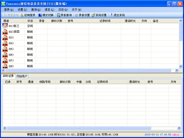This screenshot has height=138, width=184.
Task: Open the 日志(U) menu
Action: (63, 10)
